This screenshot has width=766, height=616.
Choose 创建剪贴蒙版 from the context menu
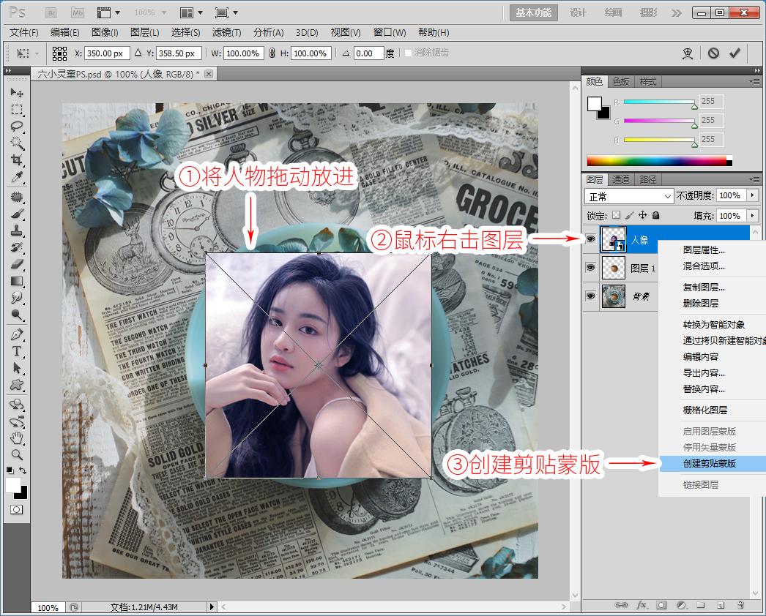pyautogui.click(x=710, y=464)
